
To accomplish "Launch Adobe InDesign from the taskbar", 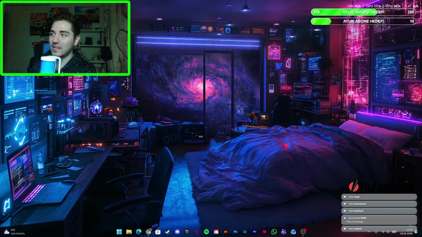I will (x=264, y=232).
